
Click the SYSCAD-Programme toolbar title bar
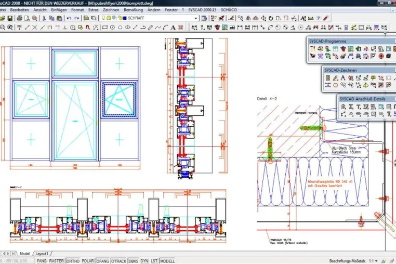[351, 41]
